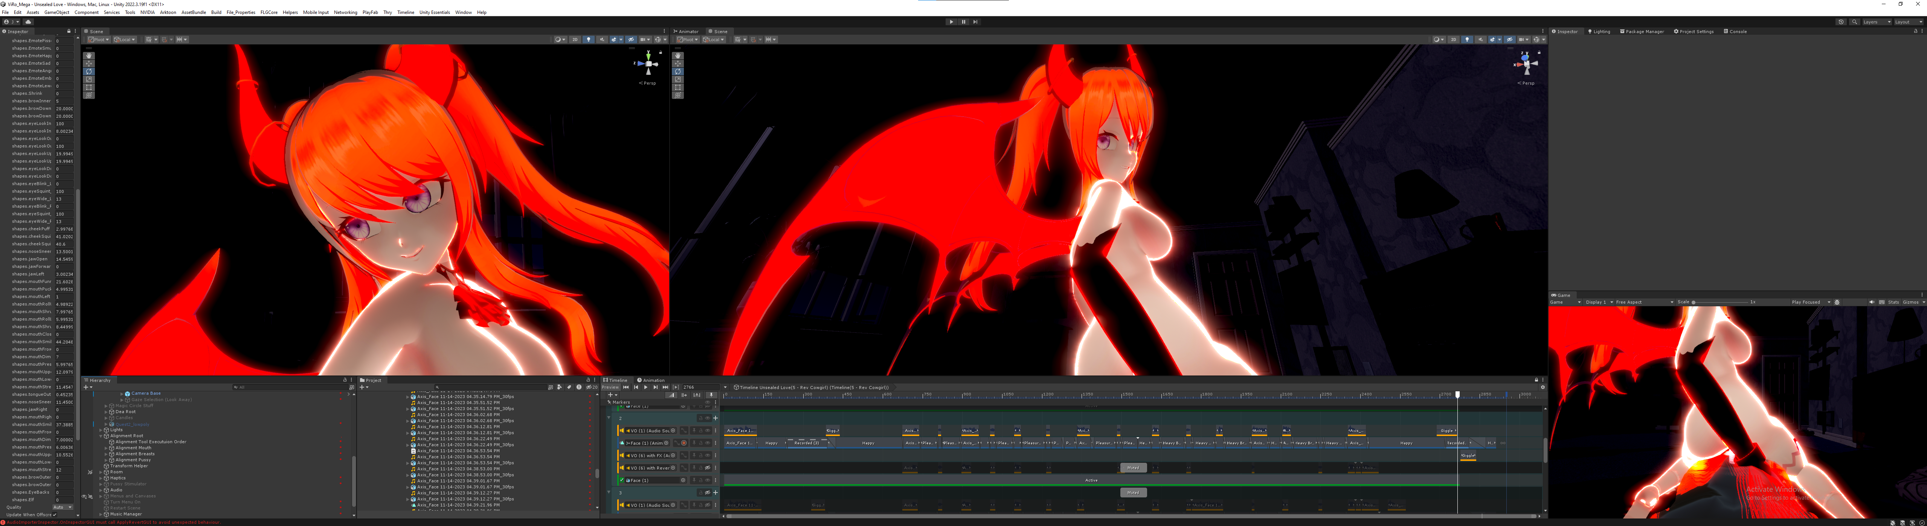Image resolution: width=1927 pixels, height=526 pixels.
Task: Click the Timeline options gear icon
Action: [x=1543, y=387]
